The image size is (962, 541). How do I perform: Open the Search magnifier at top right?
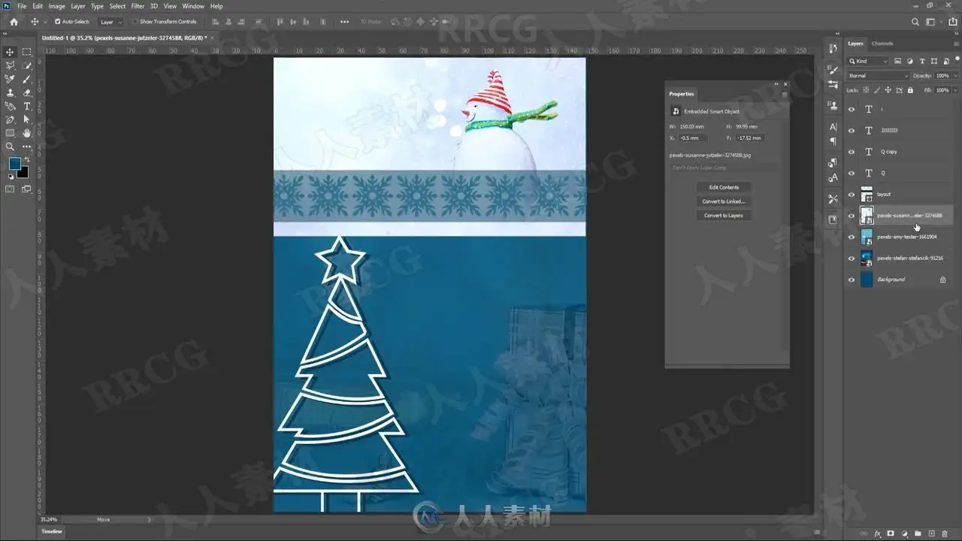pyautogui.click(x=915, y=22)
